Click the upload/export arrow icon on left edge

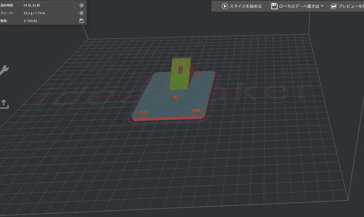point(4,104)
